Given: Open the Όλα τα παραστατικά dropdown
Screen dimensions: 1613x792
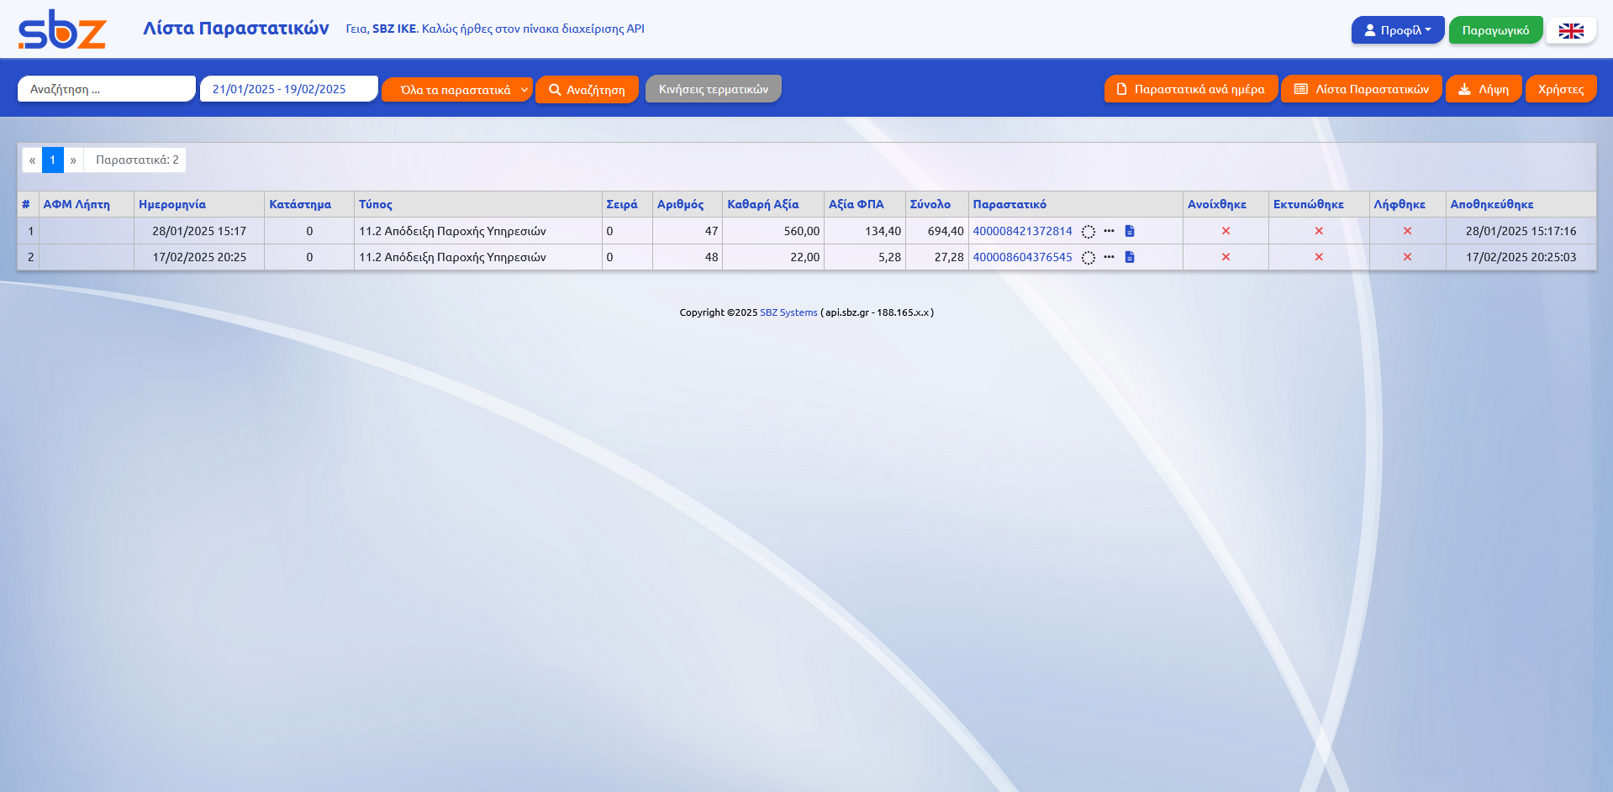Looking at the screenshot, I should pyautogui.click(x=457, y=90).
